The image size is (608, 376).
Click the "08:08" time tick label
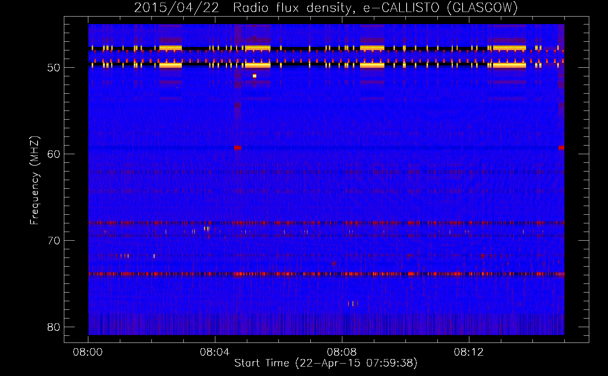coord(342,352)
